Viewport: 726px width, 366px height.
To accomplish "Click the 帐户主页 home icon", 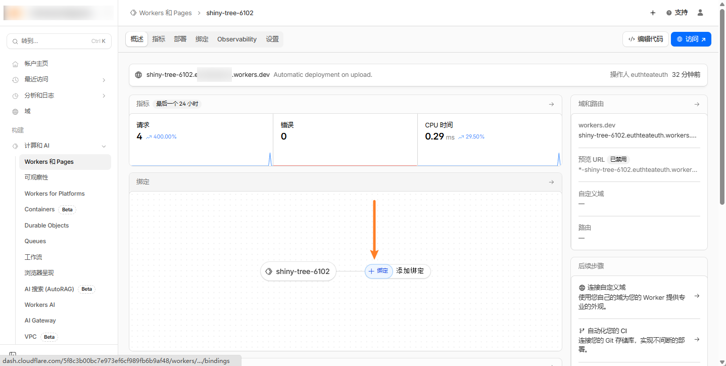I will tap(15, 64).
